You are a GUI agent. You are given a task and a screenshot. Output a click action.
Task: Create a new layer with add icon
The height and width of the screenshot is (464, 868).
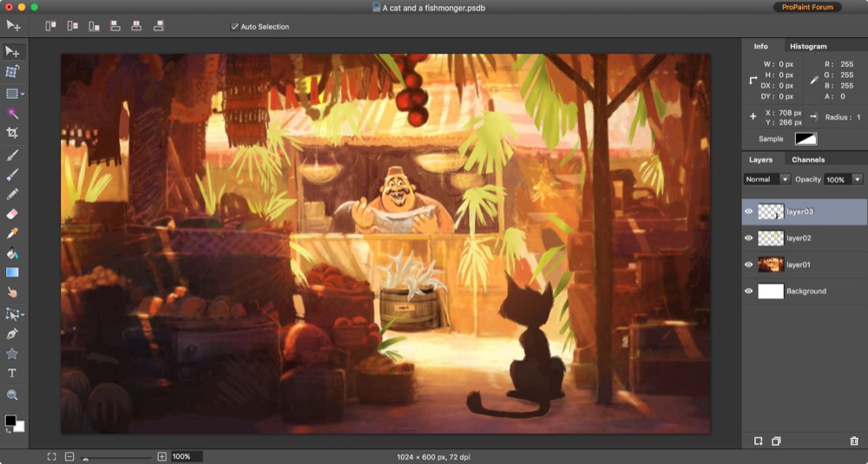(x=758, y=441)
